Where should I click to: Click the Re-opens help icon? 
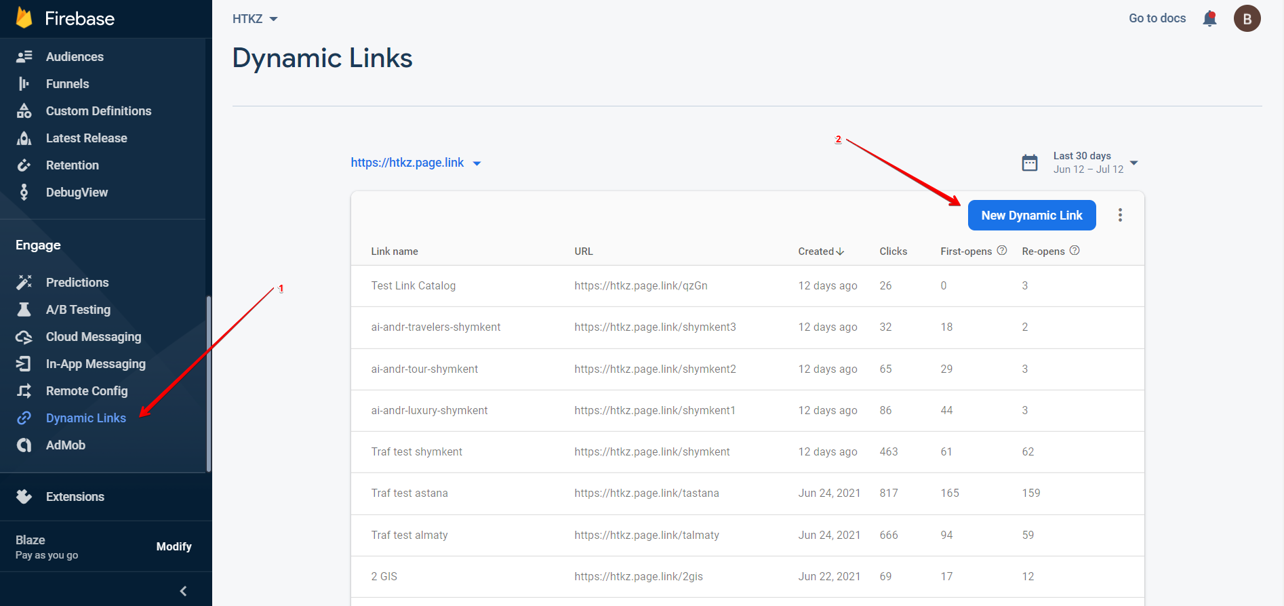click(1075, 251)
